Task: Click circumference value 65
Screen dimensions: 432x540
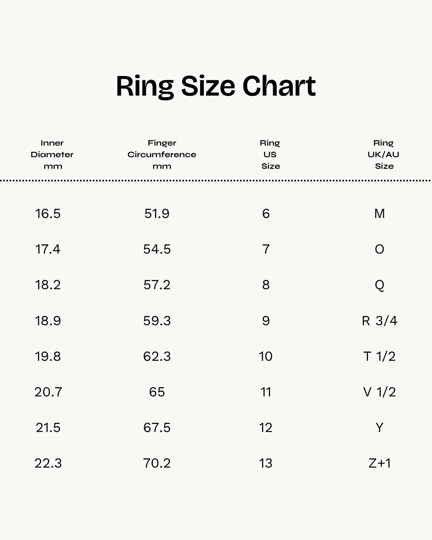Action: click(157, 392)
